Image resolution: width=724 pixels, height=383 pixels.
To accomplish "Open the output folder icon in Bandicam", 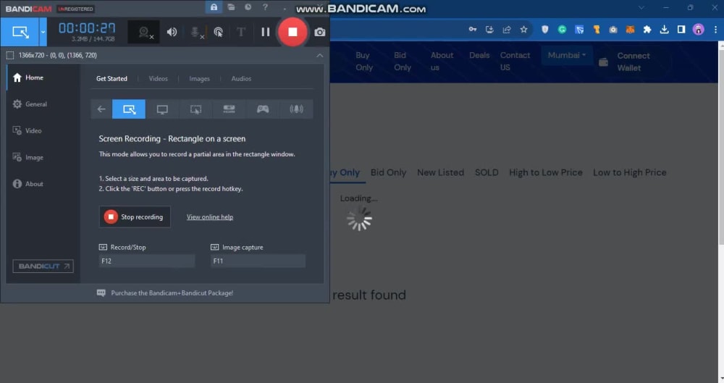I will point(231,7).
